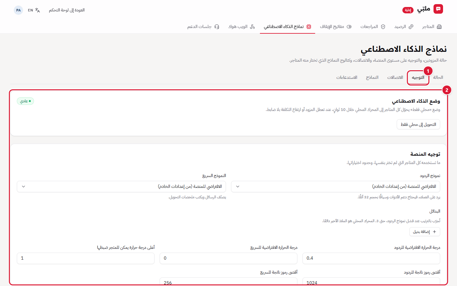Click the ملبّي chat logo icon
The height and width of the screenshot is (286, 457).
tap(438, 9)
